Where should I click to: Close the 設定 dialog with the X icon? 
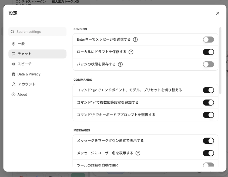pyautogui.click(x=218, y=13)
